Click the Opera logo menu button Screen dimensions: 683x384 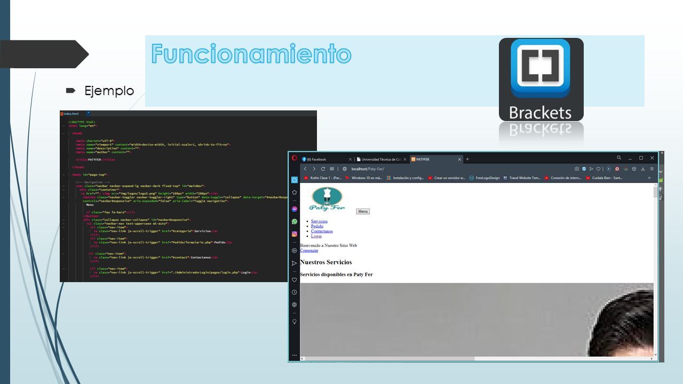tap(294, 158)
